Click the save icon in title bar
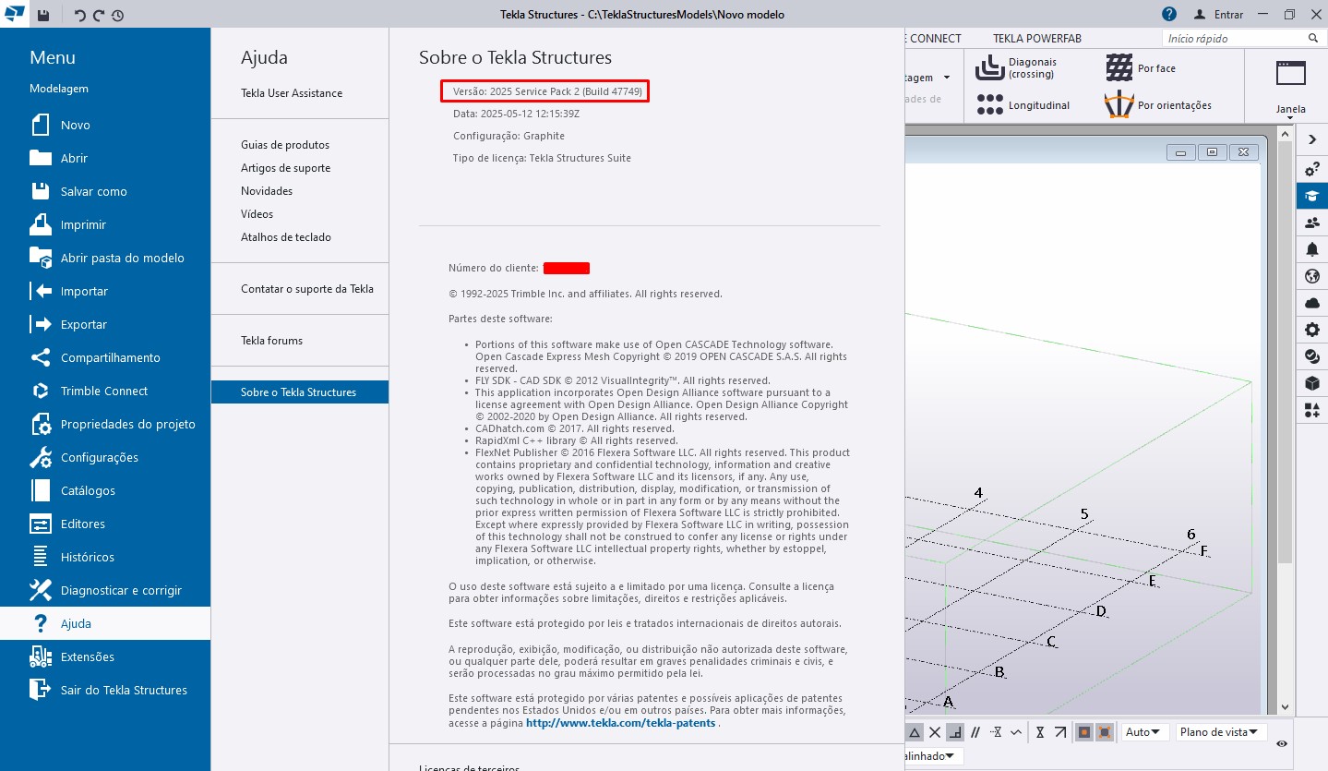 43,15
